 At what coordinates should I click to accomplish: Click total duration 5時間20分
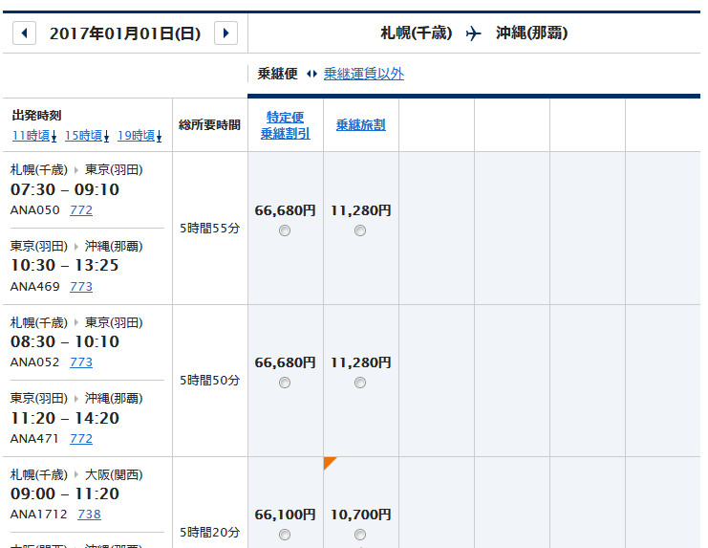pos(210,532)
